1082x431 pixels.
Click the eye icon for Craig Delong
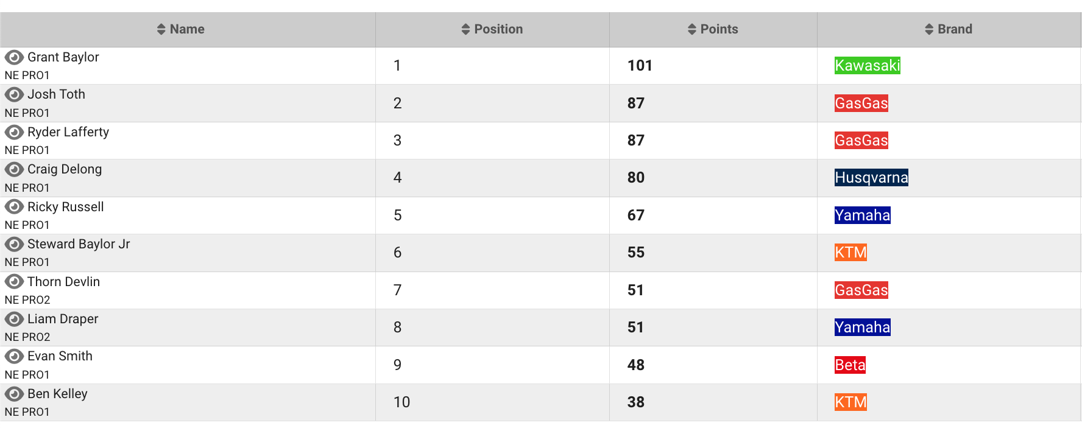click(x=14, y=169)
